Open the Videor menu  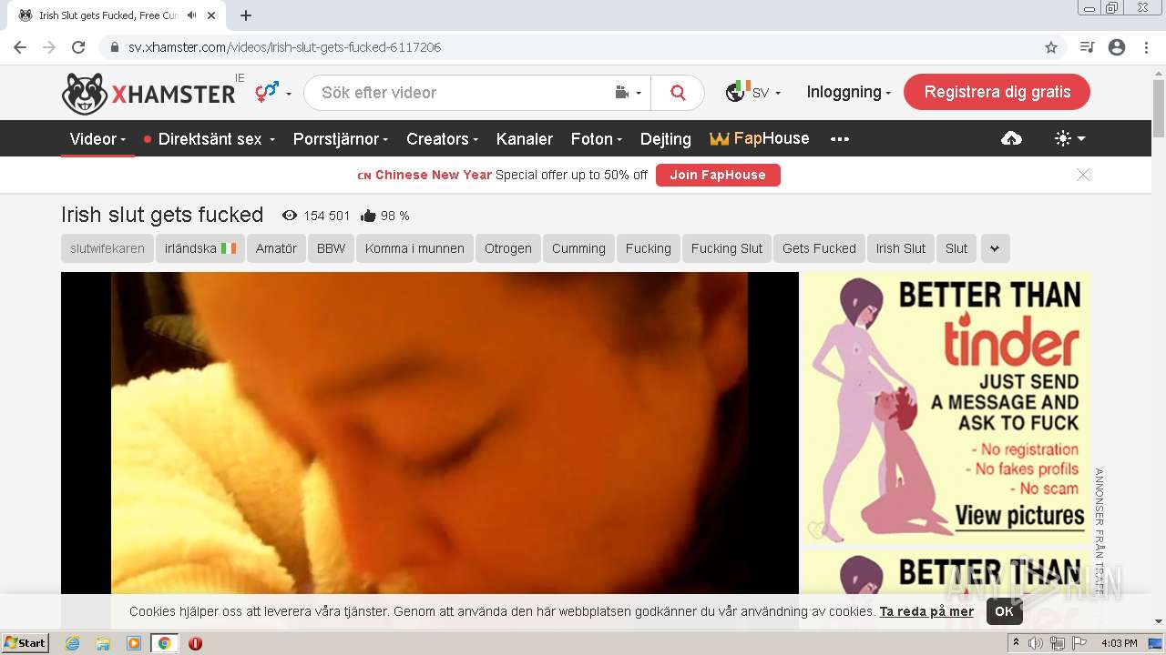click(97, 139)
